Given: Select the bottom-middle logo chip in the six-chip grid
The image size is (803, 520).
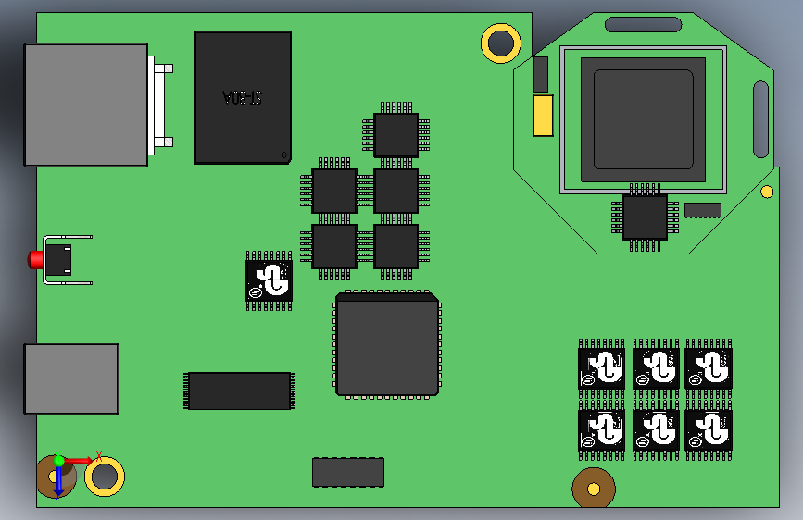Looking at the screenshot, I should tap(656, 430).
